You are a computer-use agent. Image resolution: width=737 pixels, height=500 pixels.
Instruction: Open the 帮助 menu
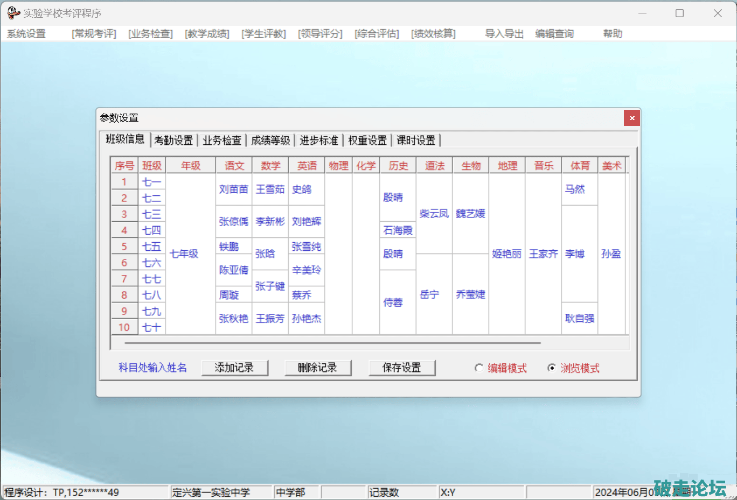click(x=613, y=34)
